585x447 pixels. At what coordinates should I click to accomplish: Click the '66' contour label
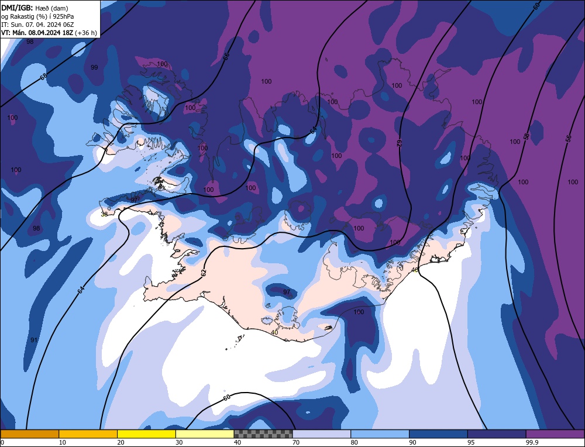(226, 57)
